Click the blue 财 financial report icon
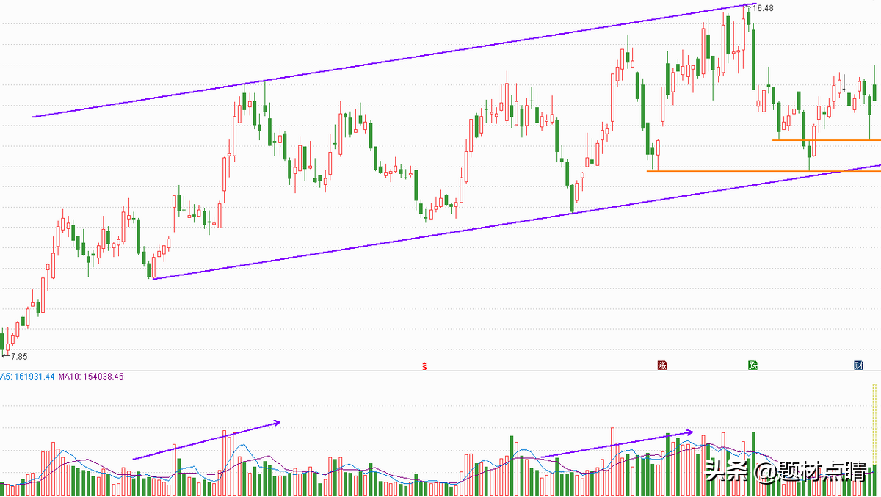This screenshot has height=497, width=881. 858,365
